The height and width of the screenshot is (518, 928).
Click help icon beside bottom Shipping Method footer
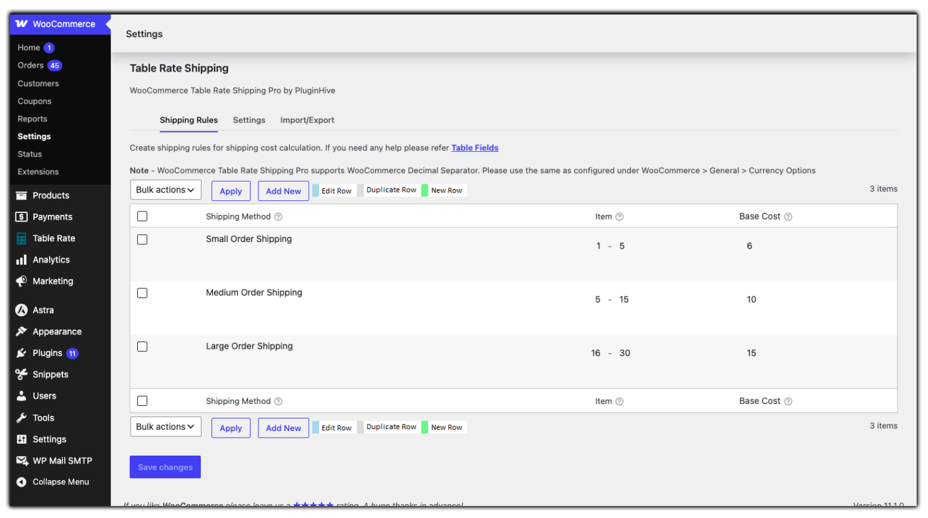coord(278,401)
